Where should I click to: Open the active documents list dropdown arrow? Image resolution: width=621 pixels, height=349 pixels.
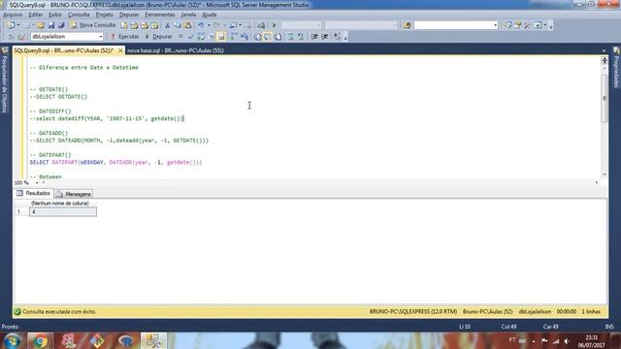[x=604, y=50]
